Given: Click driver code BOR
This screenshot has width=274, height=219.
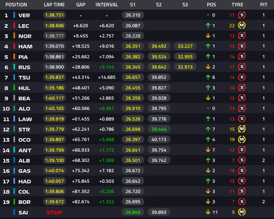Looking at the screenshot, I should pyautogui.click(x=25, y=202).
